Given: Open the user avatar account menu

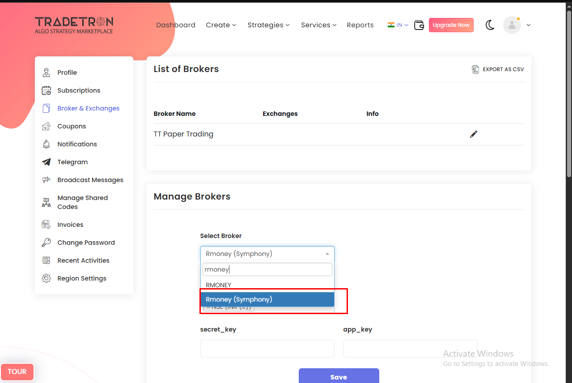Looking at the screenshot, I should click(x=512, y=25).
